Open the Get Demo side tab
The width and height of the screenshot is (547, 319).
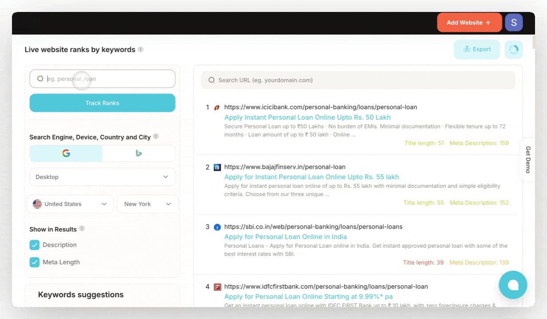coord(527,159)
